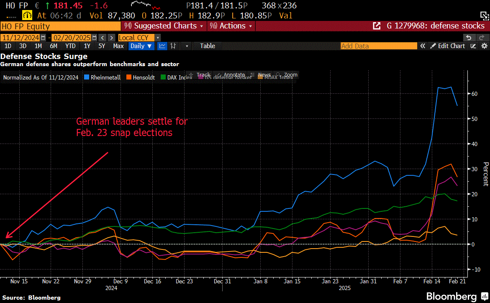The width and height of the screenshot is (490, 303).
Task: Edit the start date 11/12/2024 field
Action: pyautogui.click(x=21, y=38)
